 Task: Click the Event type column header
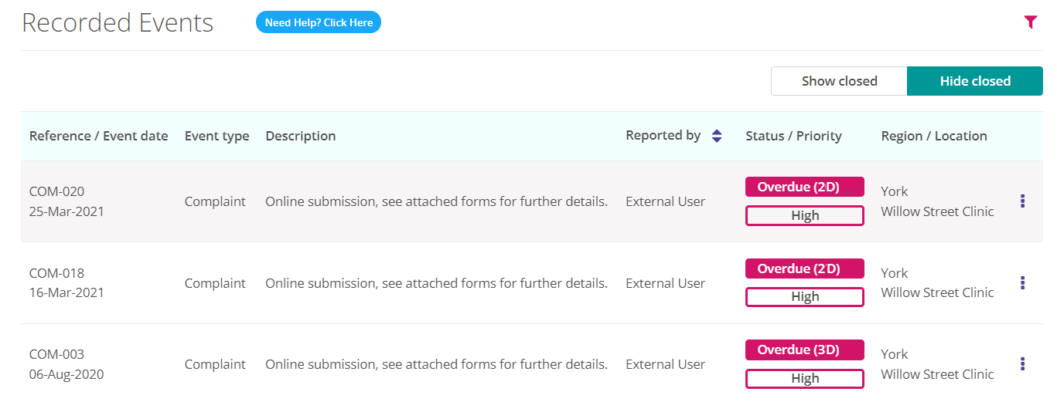click(217, 136)
